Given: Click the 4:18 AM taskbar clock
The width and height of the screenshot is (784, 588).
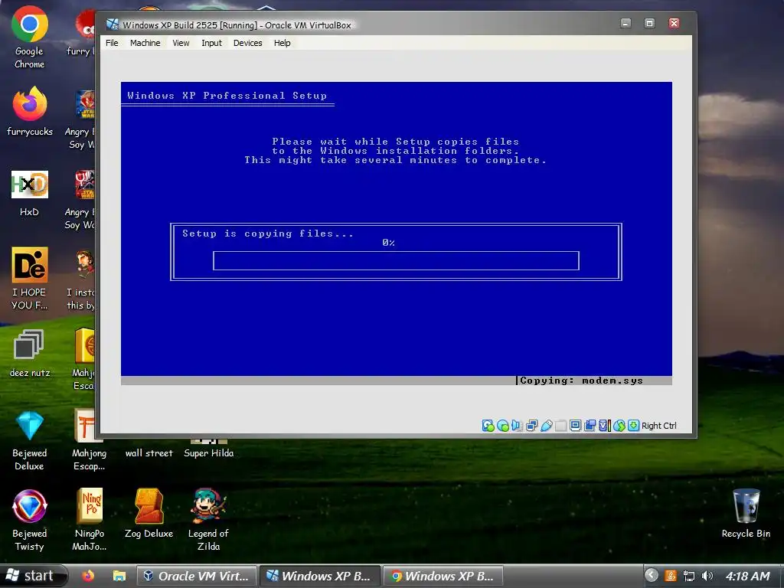Looking at the screenshot, I should click(x=747, y=576).
